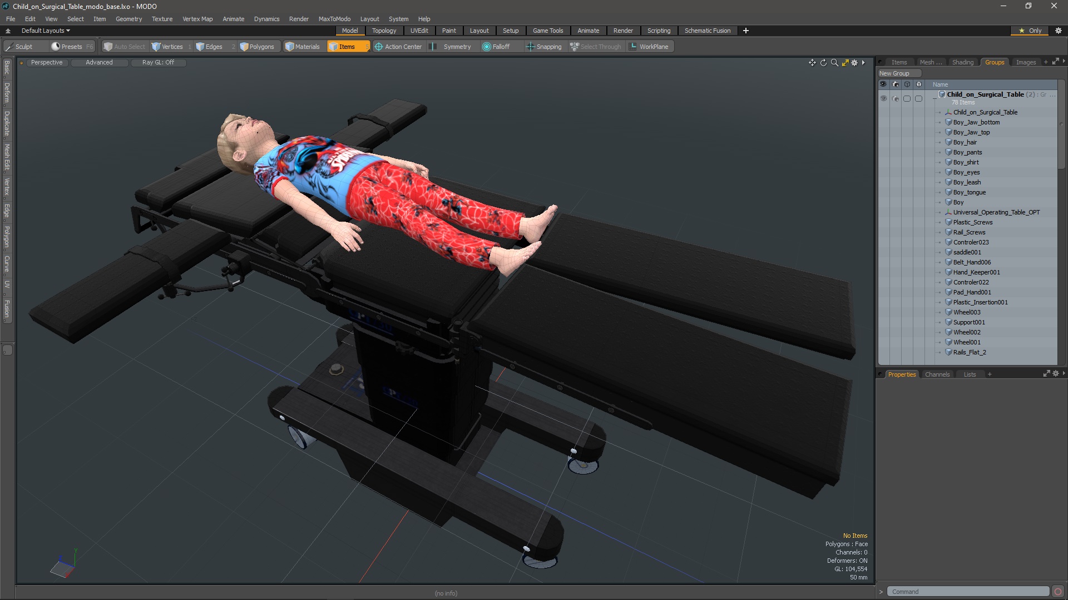Open Properties panel settings gear
The width and height of the screenshot is (1068, 600).
1056,374
